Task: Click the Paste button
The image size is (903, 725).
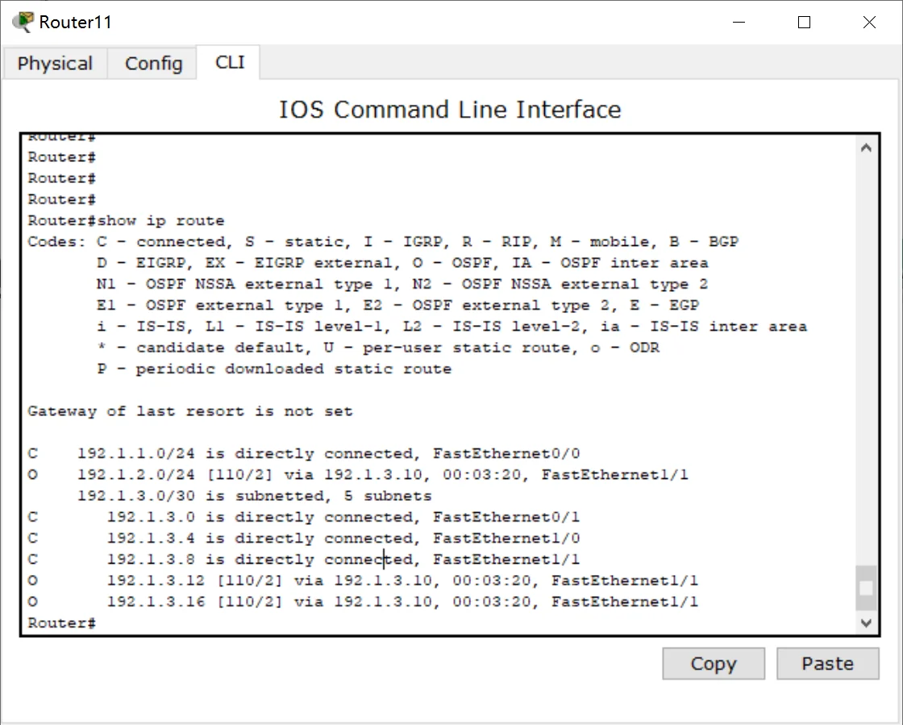Action: (x=827, y=664)
